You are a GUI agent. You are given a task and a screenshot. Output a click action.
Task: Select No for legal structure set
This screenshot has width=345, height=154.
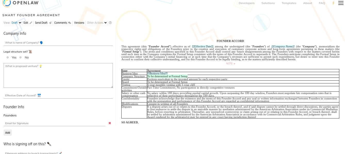coord(21,57)
